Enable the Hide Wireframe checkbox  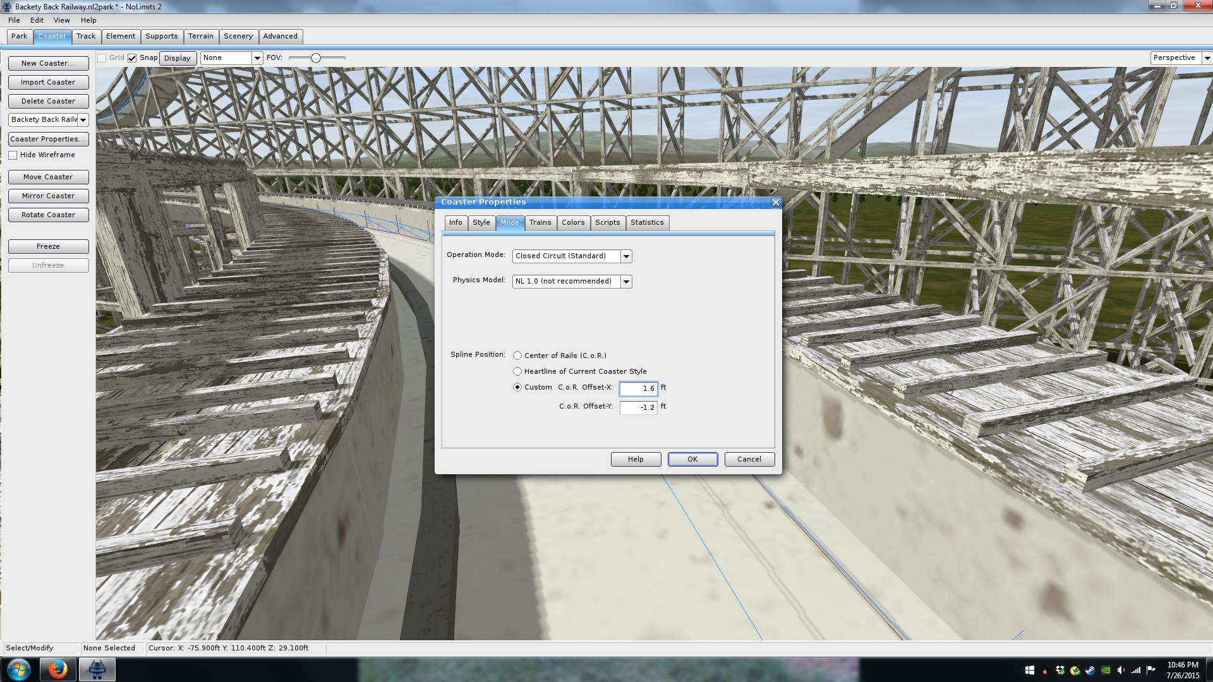(x=13, y=155)
